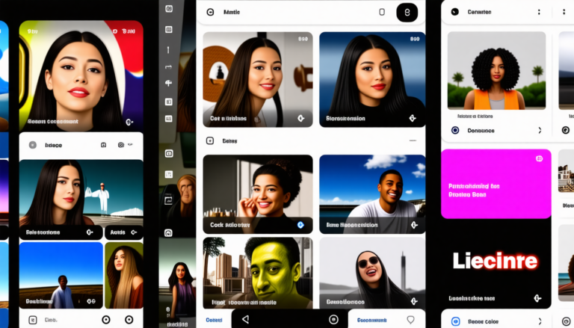Tap round icon on the card right of Denounce
Image resolution: width=574 pixels, height=328 pixels.
566,130
